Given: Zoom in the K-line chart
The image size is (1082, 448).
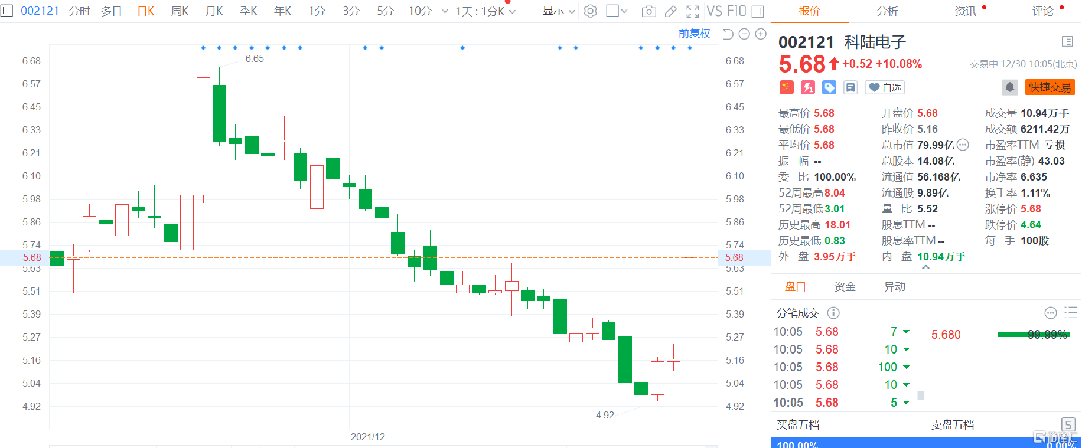Looking at the screenshot, I should point(761,34).
